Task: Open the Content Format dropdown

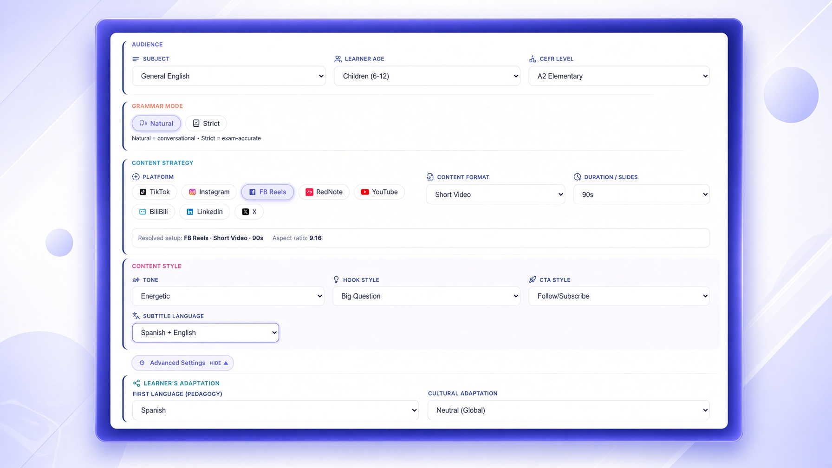Action: 495,195
